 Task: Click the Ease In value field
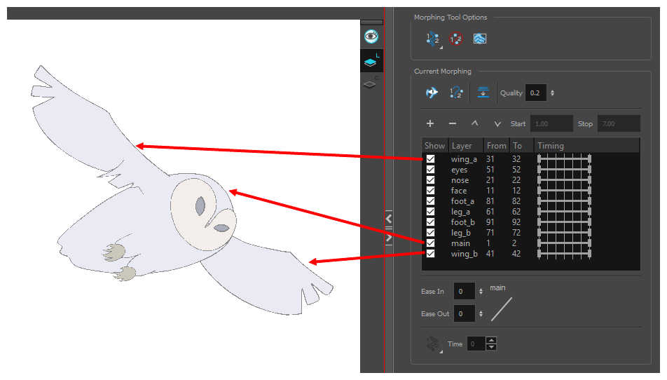click(464, 291)
